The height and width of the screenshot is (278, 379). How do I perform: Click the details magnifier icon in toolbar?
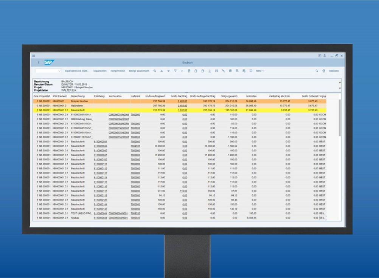point(154,71)
